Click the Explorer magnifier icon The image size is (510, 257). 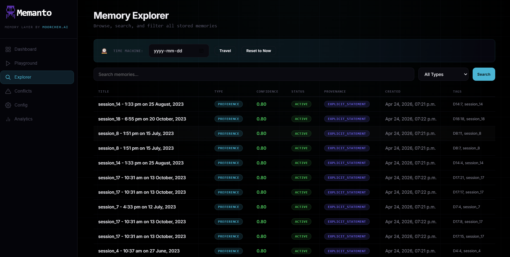[x=8, y=77]
